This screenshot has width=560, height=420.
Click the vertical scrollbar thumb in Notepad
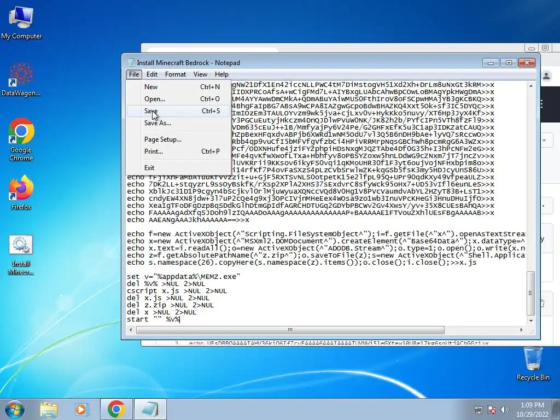pos(531,293)
